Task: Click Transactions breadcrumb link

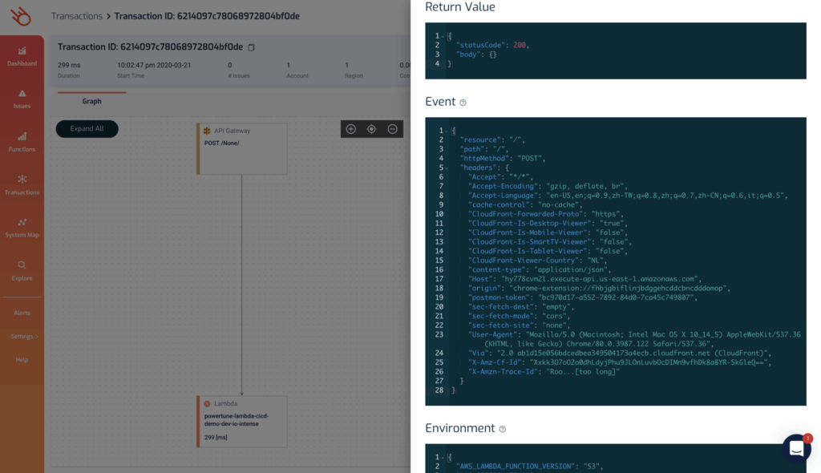Action: 76,16
